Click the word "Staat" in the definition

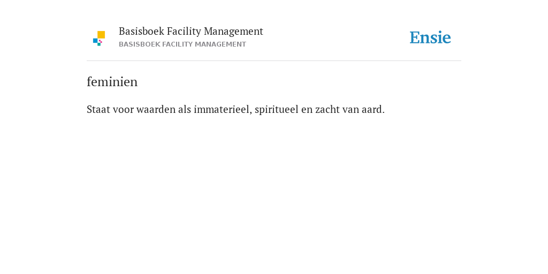(x=98, y=109)
